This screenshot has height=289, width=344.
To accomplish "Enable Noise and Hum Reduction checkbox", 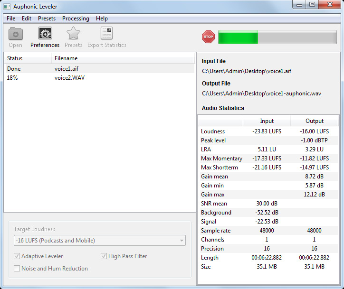I will (17, 269).
